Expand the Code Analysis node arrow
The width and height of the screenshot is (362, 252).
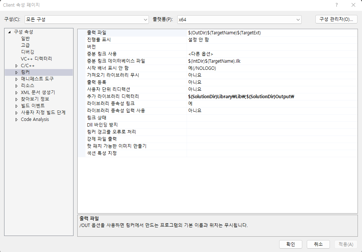click(x=16, y=119)
